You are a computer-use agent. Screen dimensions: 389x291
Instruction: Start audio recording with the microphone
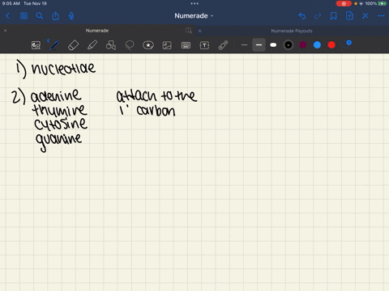tap(71, 16)
